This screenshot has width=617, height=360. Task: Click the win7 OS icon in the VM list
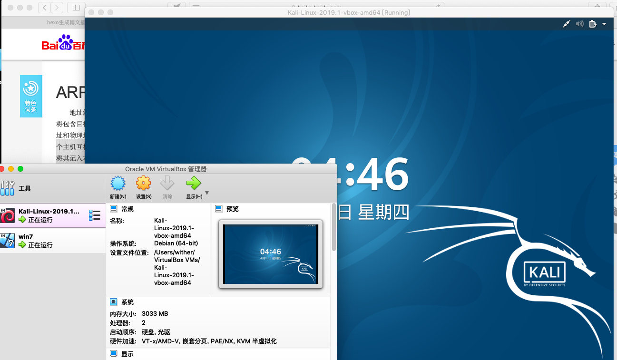click(7, 241)
